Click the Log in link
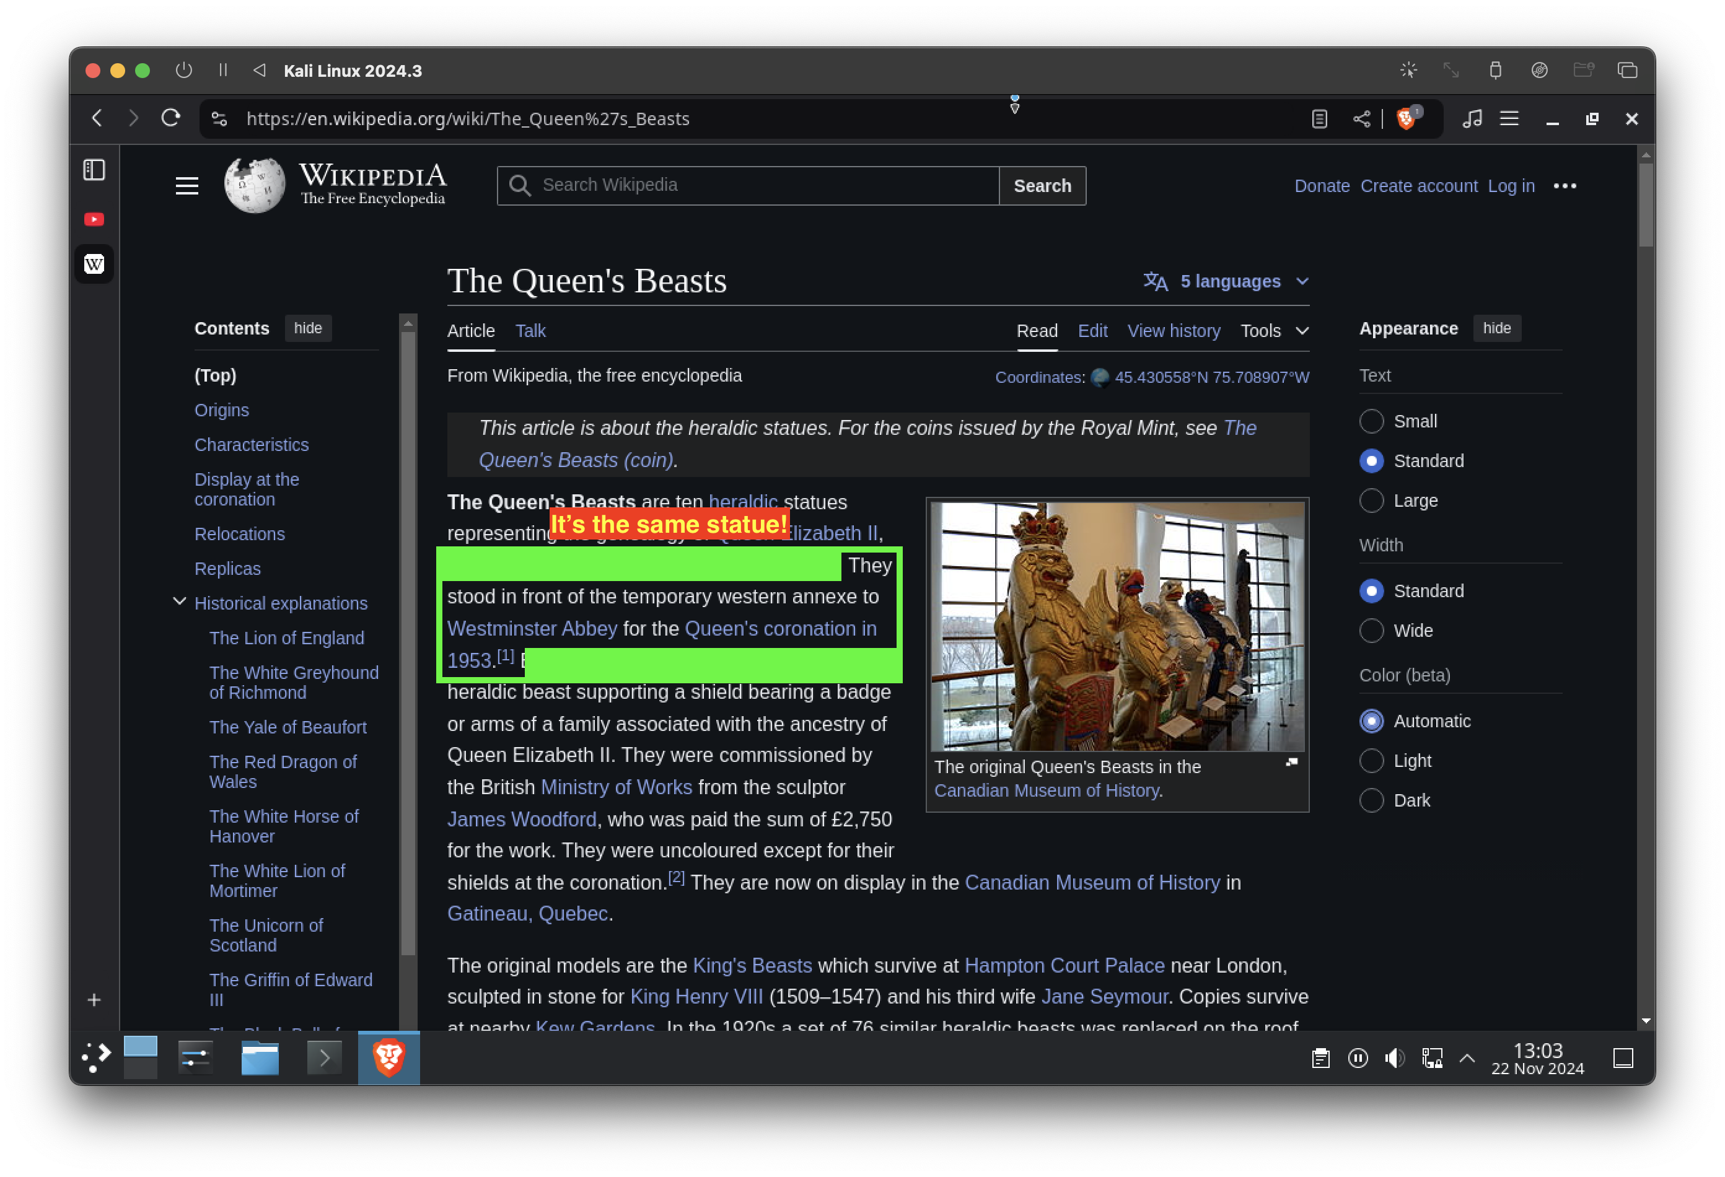The image size is (1725, 1177). coord(1511,185)
